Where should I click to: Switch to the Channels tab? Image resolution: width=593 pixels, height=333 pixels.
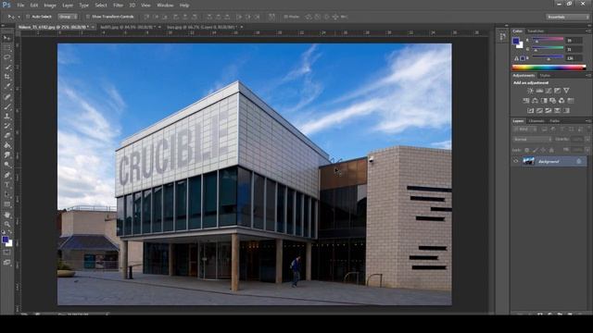536,121
